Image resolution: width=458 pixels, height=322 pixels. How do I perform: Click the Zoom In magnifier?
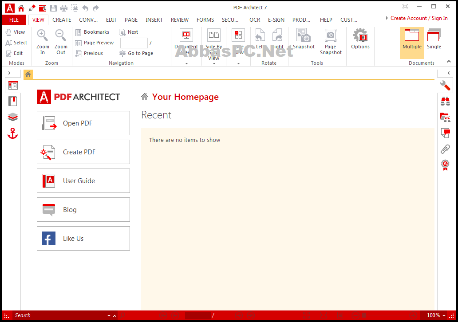[42, 42]
